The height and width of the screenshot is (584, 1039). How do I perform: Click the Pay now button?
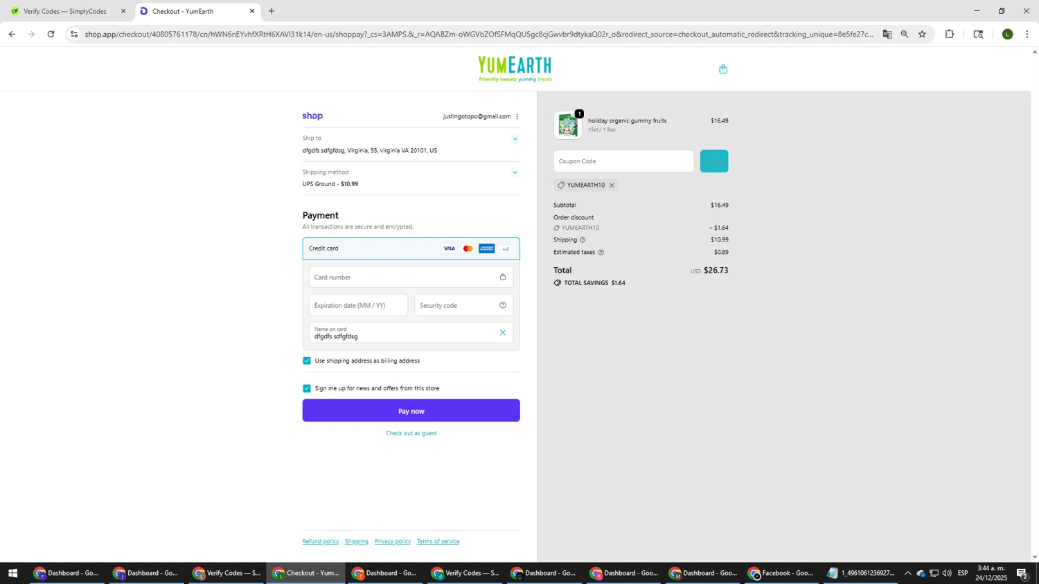coord(411,411)
